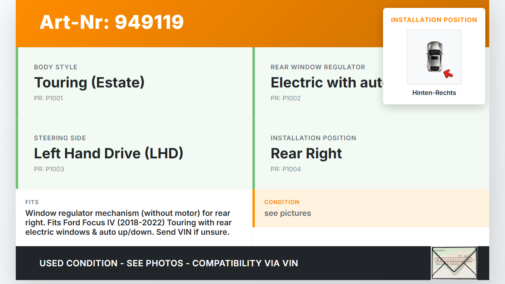Click PR: P1004 code

click(286, 169)
